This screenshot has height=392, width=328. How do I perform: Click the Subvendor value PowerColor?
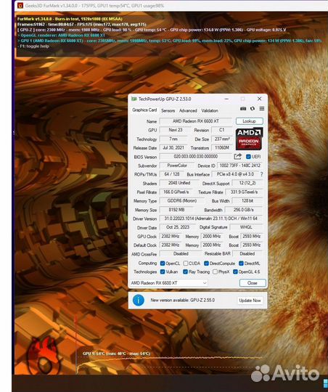(177, 166)
